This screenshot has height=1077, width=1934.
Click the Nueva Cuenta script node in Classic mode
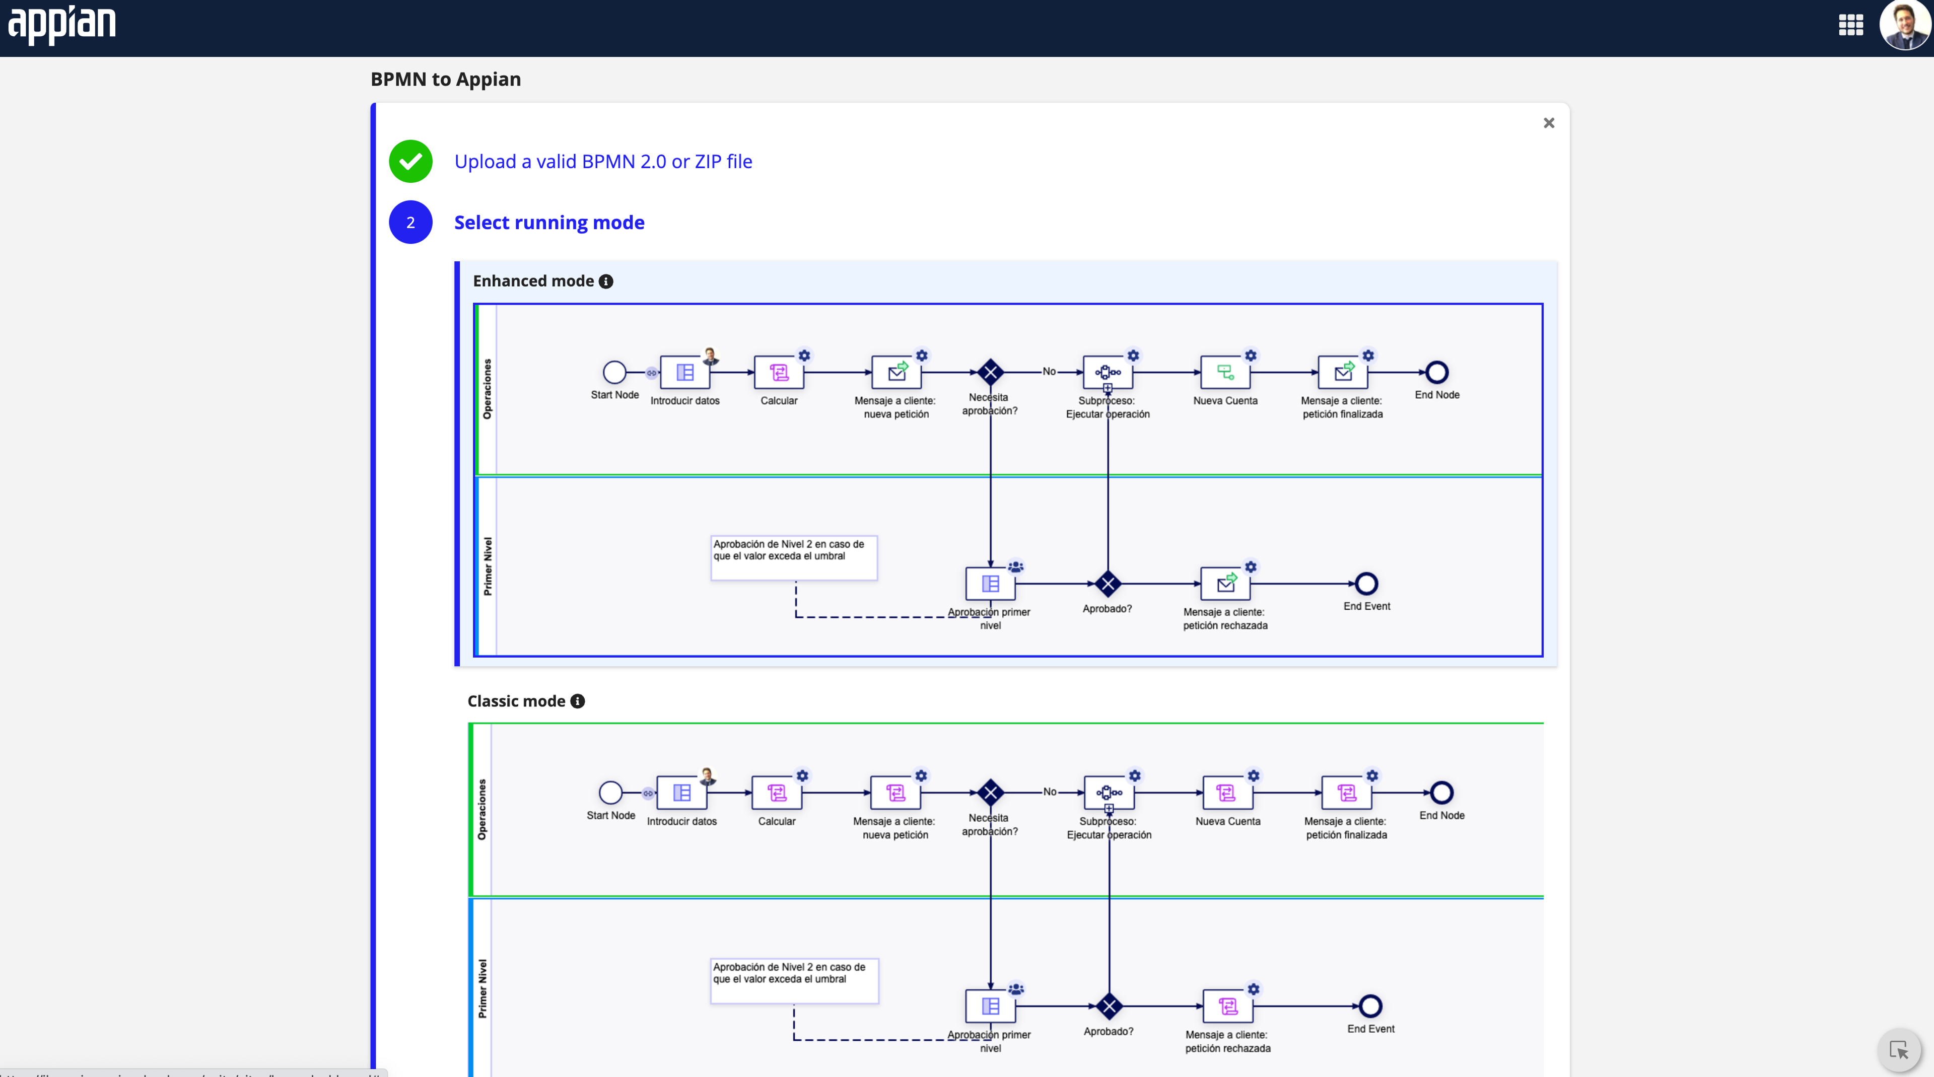click(x=1227, y=793)
